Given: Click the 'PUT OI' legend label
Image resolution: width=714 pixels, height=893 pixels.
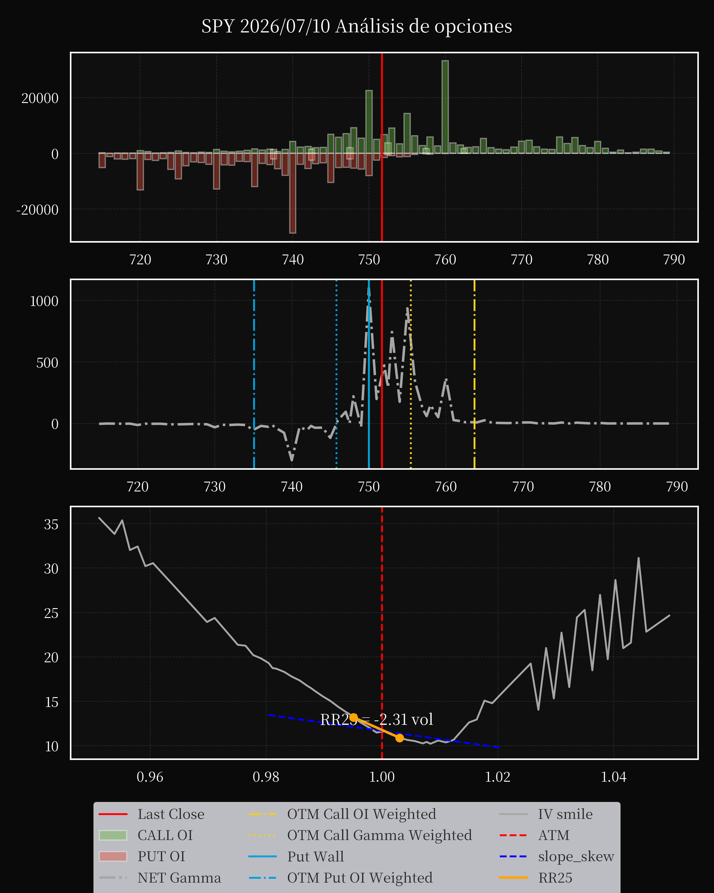Looking at the screenshot, I should tap(162, 857).
